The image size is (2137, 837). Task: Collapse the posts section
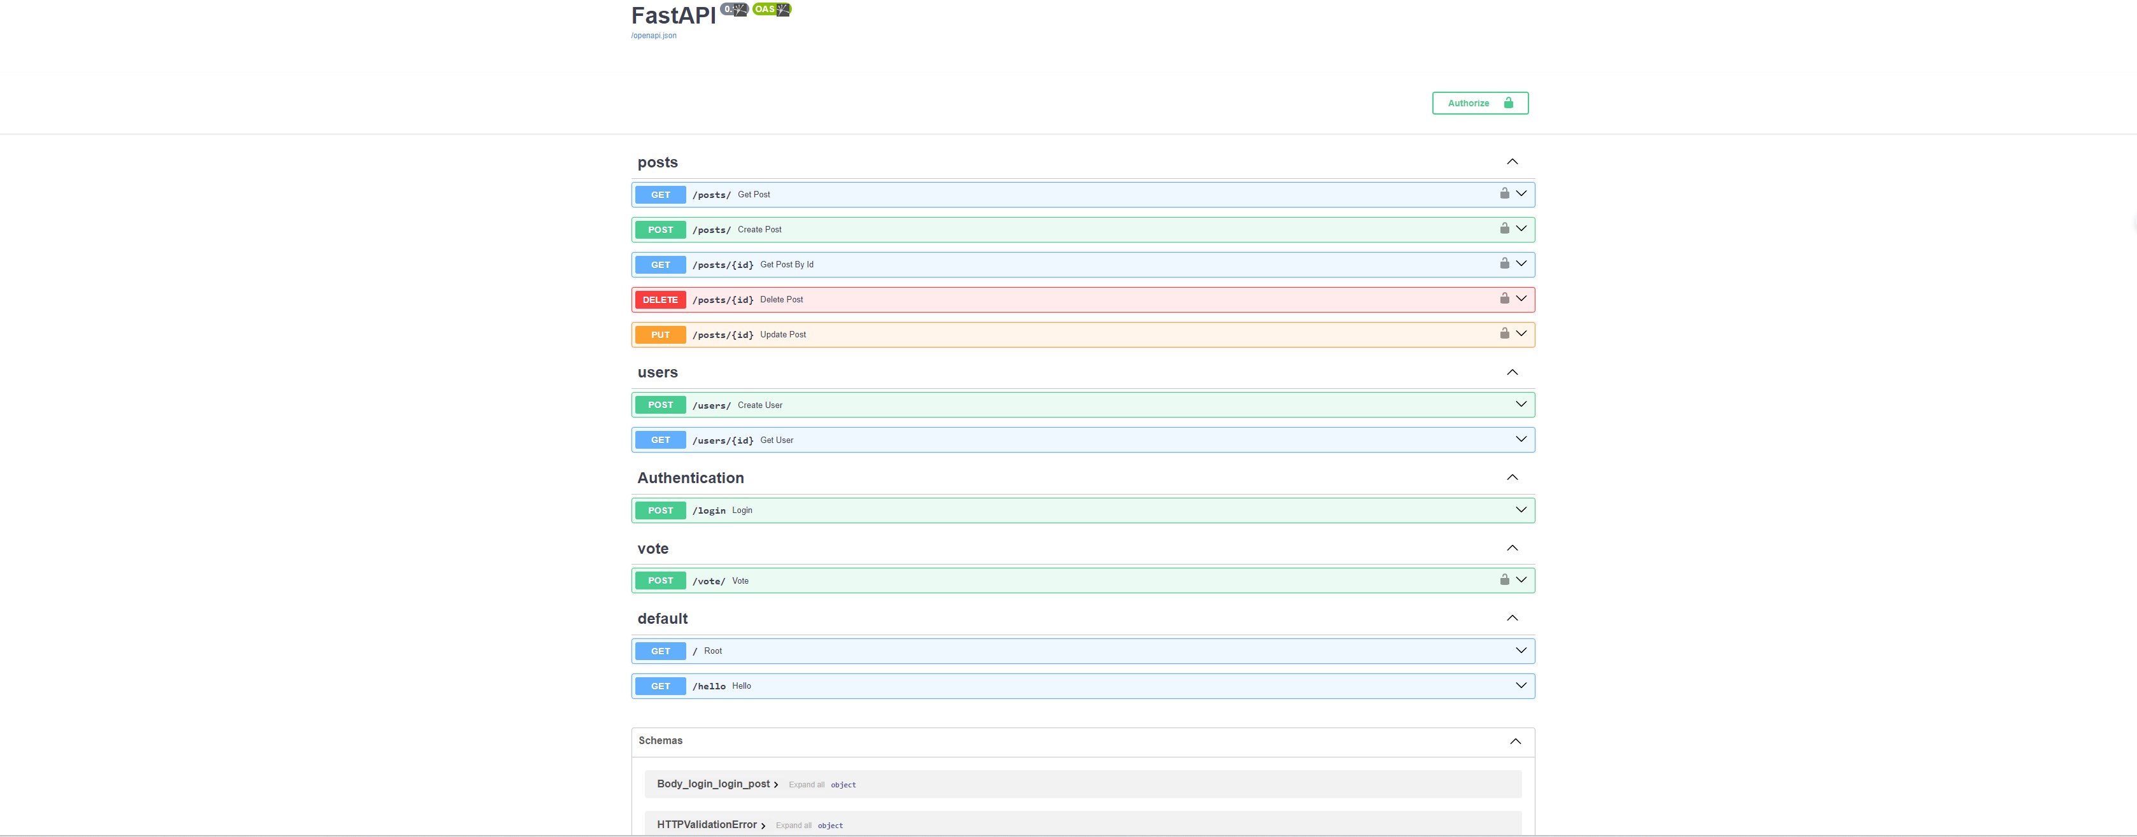pos(1513,162)
